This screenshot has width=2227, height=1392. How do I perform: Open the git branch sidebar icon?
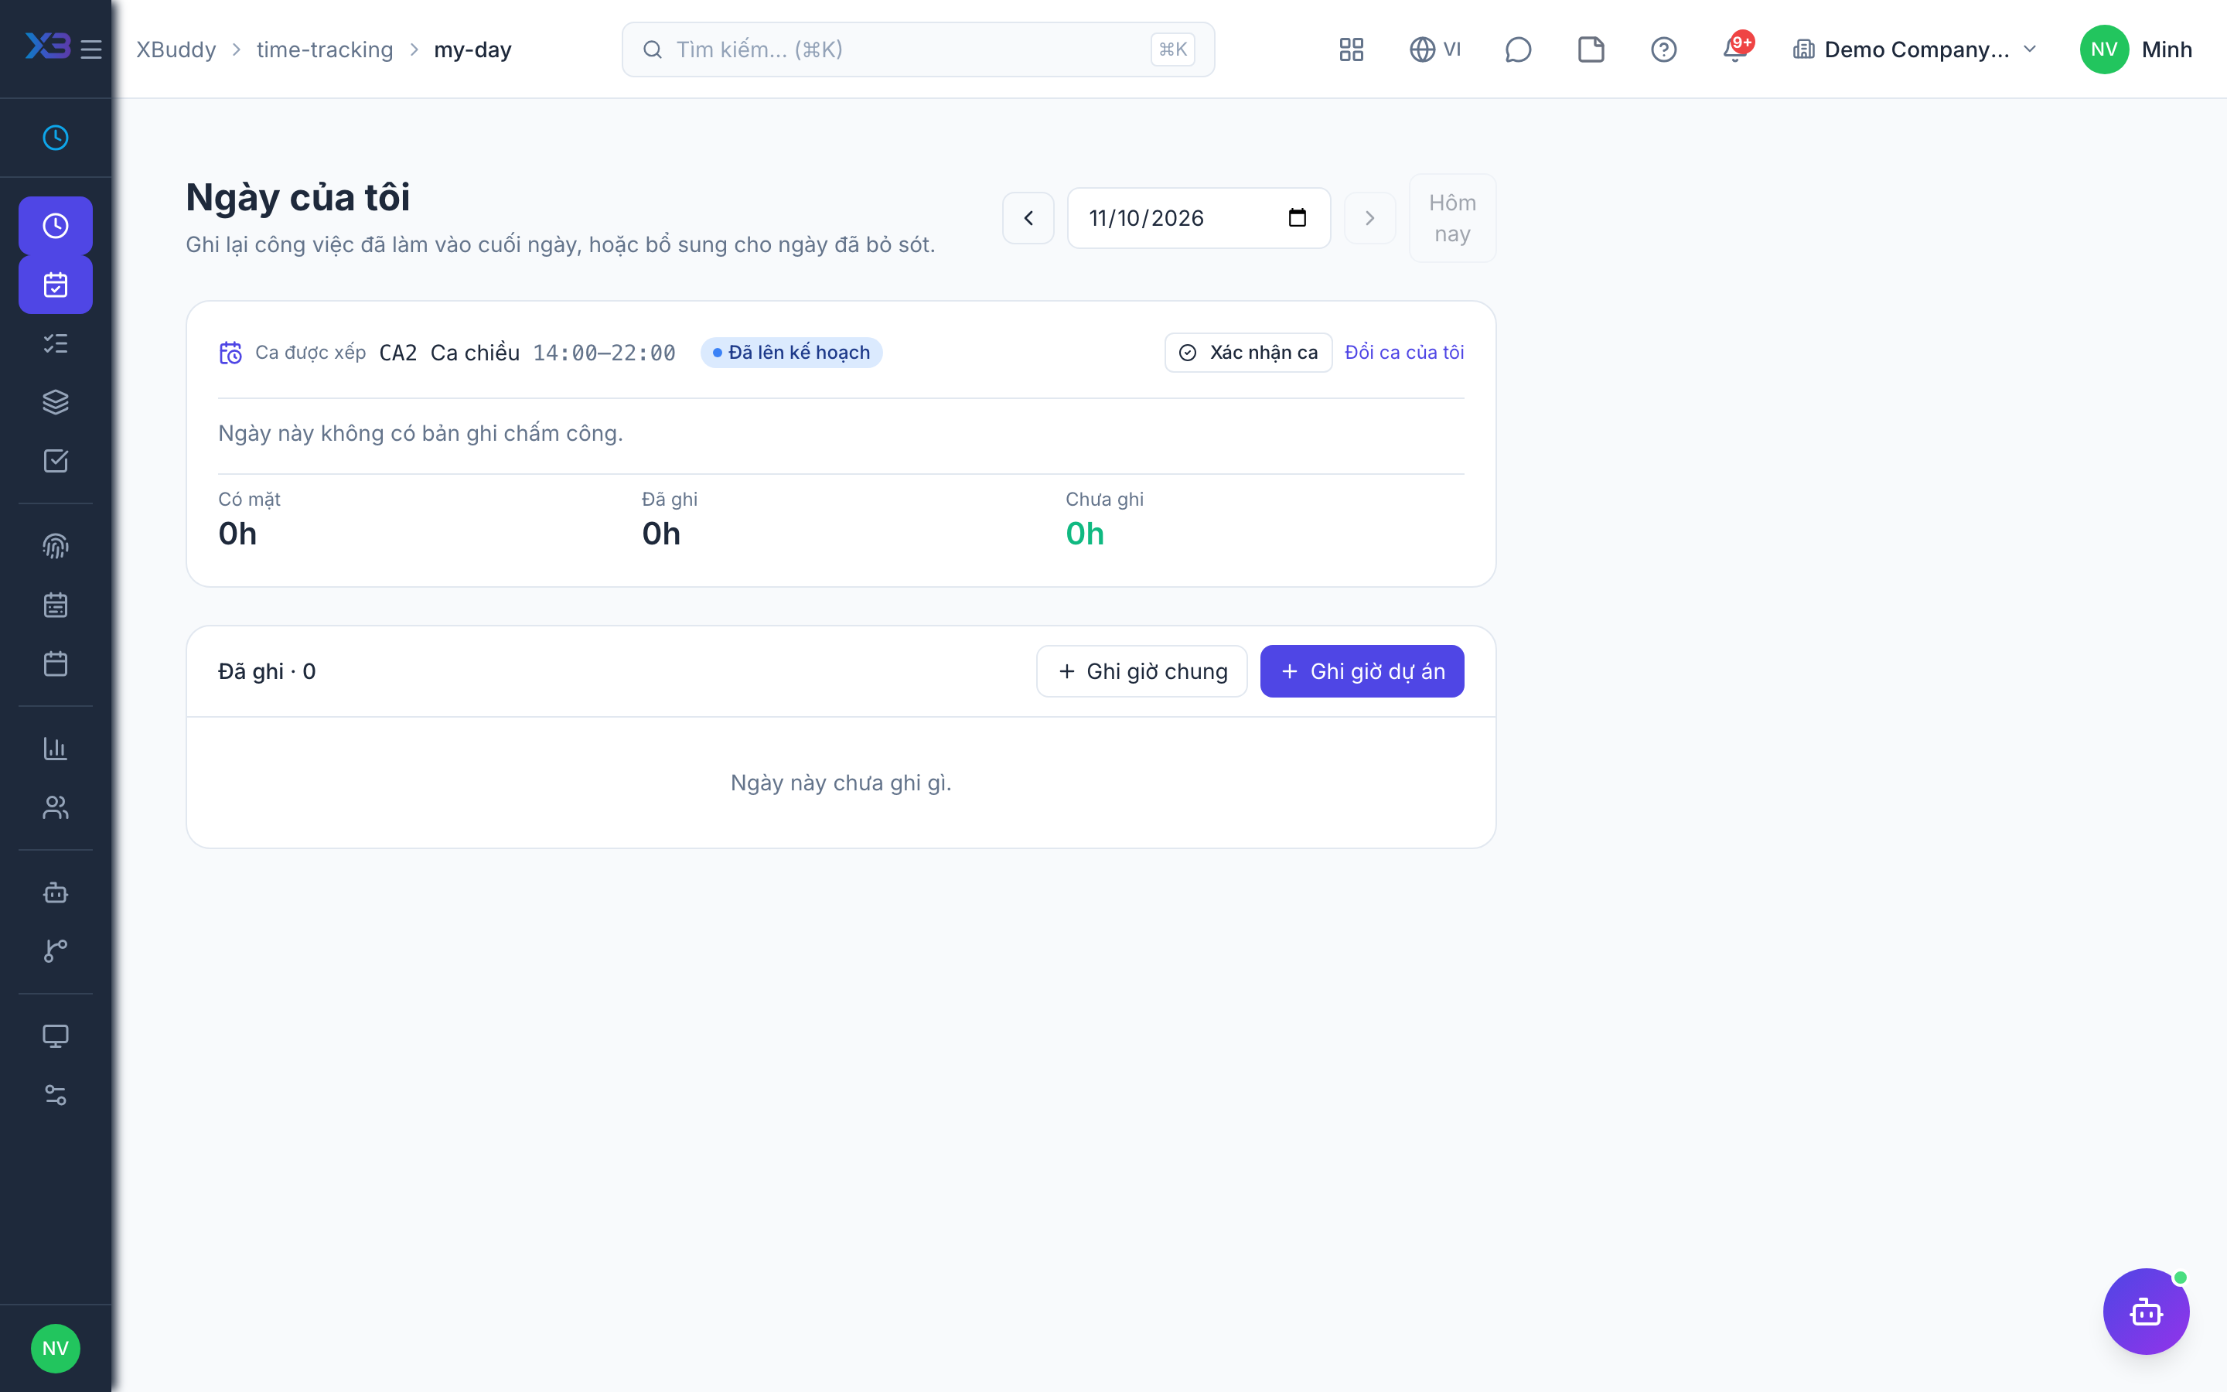[55, 951]
